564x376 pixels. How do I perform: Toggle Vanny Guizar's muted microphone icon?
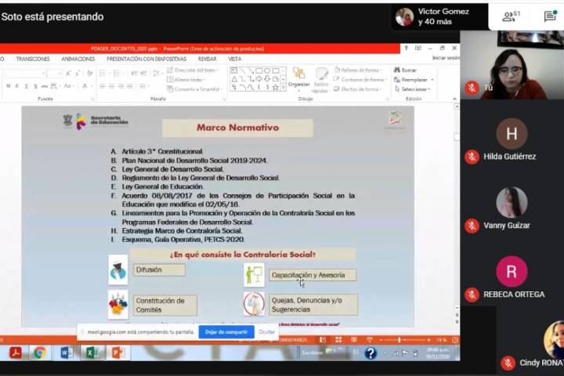[472, 226]
